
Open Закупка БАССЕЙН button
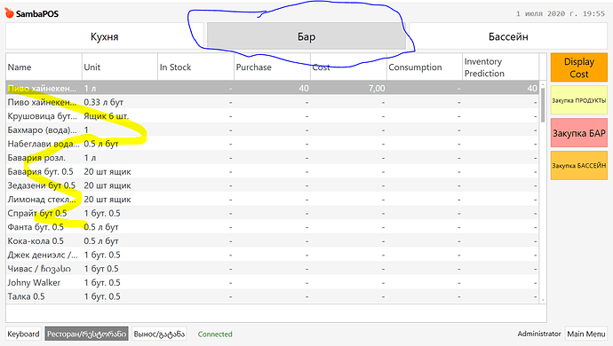click(x=579, y=166)
